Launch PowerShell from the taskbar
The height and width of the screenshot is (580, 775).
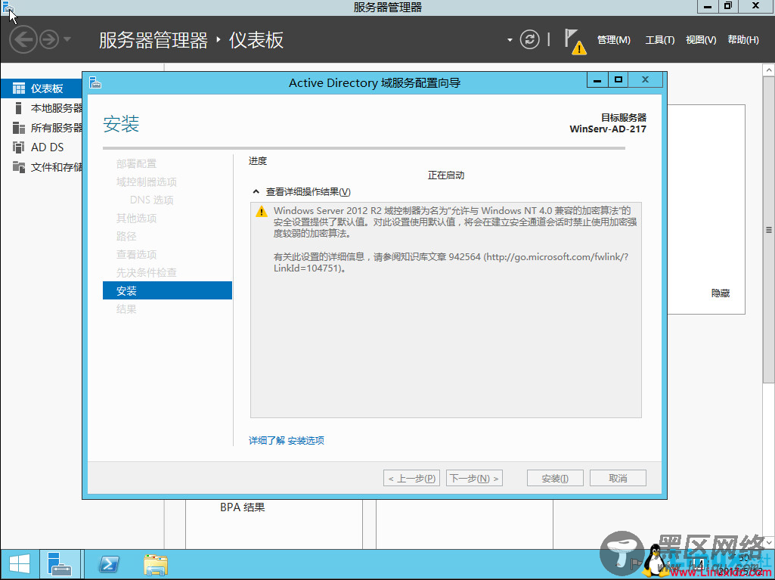tap(109, 564)
